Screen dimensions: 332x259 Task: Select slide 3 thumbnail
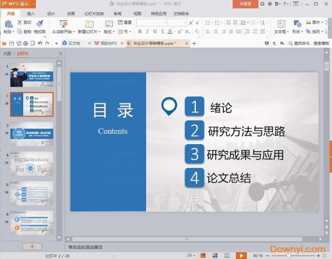pyautogui.click(x=32, y=134)
